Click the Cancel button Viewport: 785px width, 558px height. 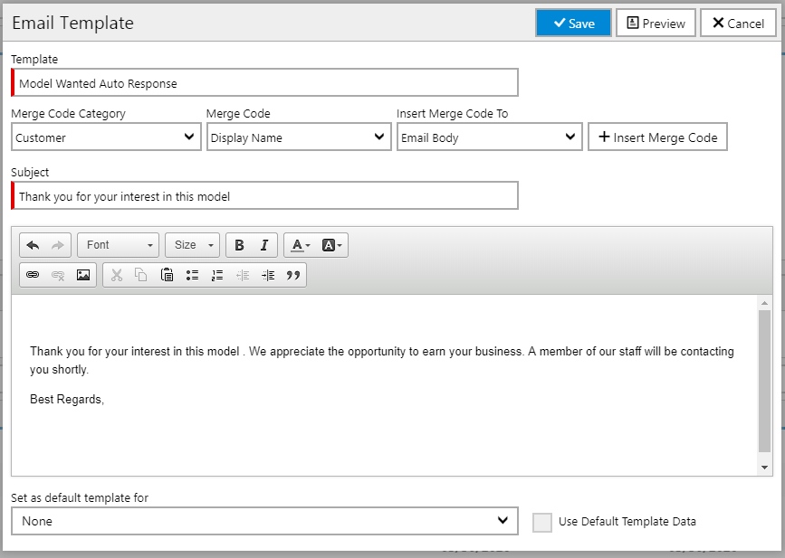738,23
